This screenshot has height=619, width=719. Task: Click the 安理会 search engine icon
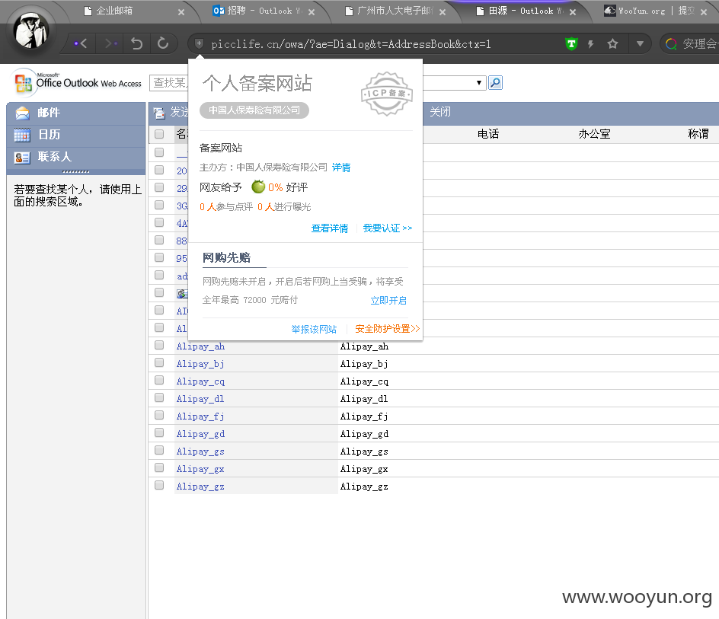coord(671,44)
